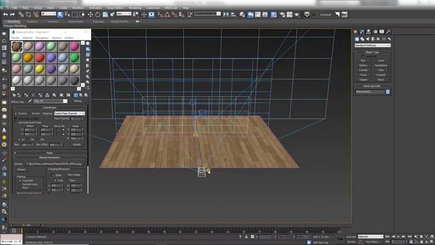This screenshot has height=245, width=435.
Task: Toggle the Angle Snap icon
Action: pos(167,14)
